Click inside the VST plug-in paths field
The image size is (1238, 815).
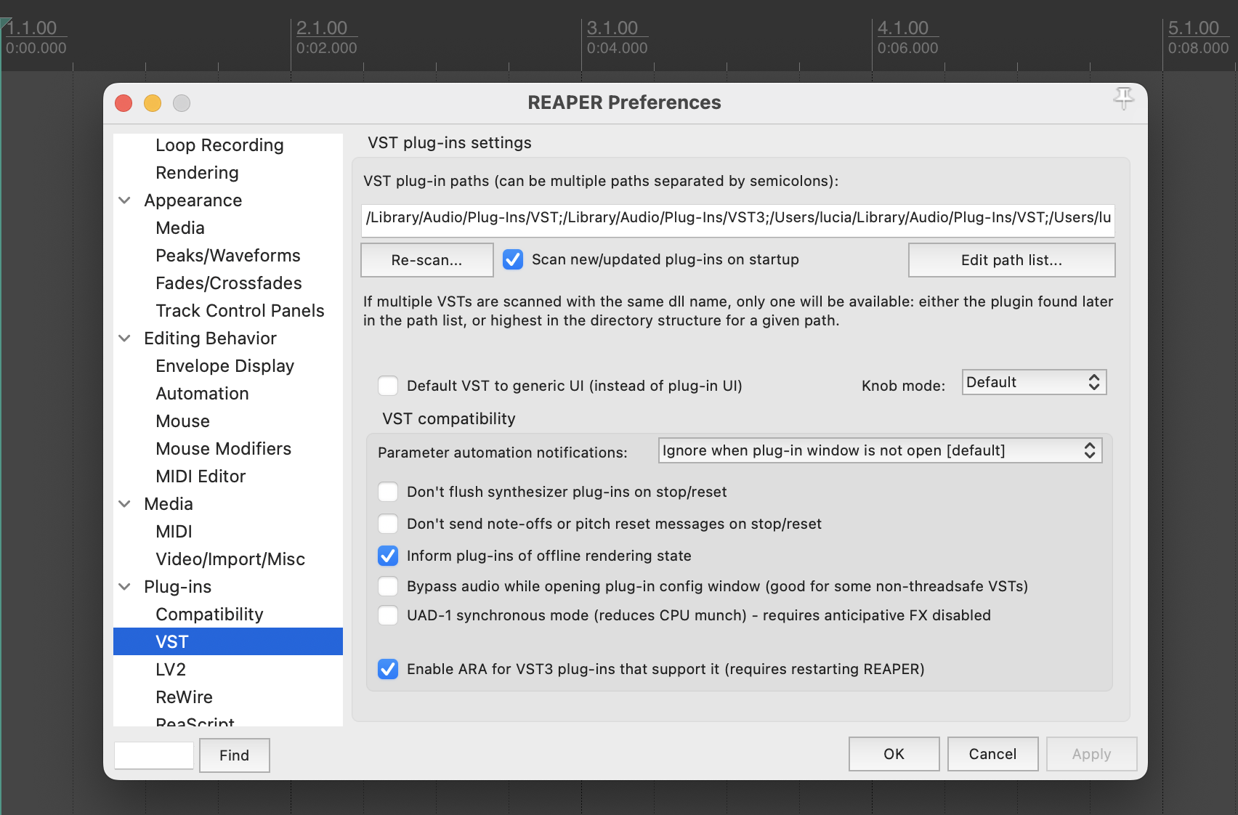click(737, 218)
